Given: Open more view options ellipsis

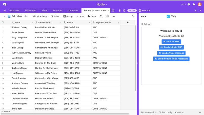Looking at the screenshot, I should coord(114,16).
